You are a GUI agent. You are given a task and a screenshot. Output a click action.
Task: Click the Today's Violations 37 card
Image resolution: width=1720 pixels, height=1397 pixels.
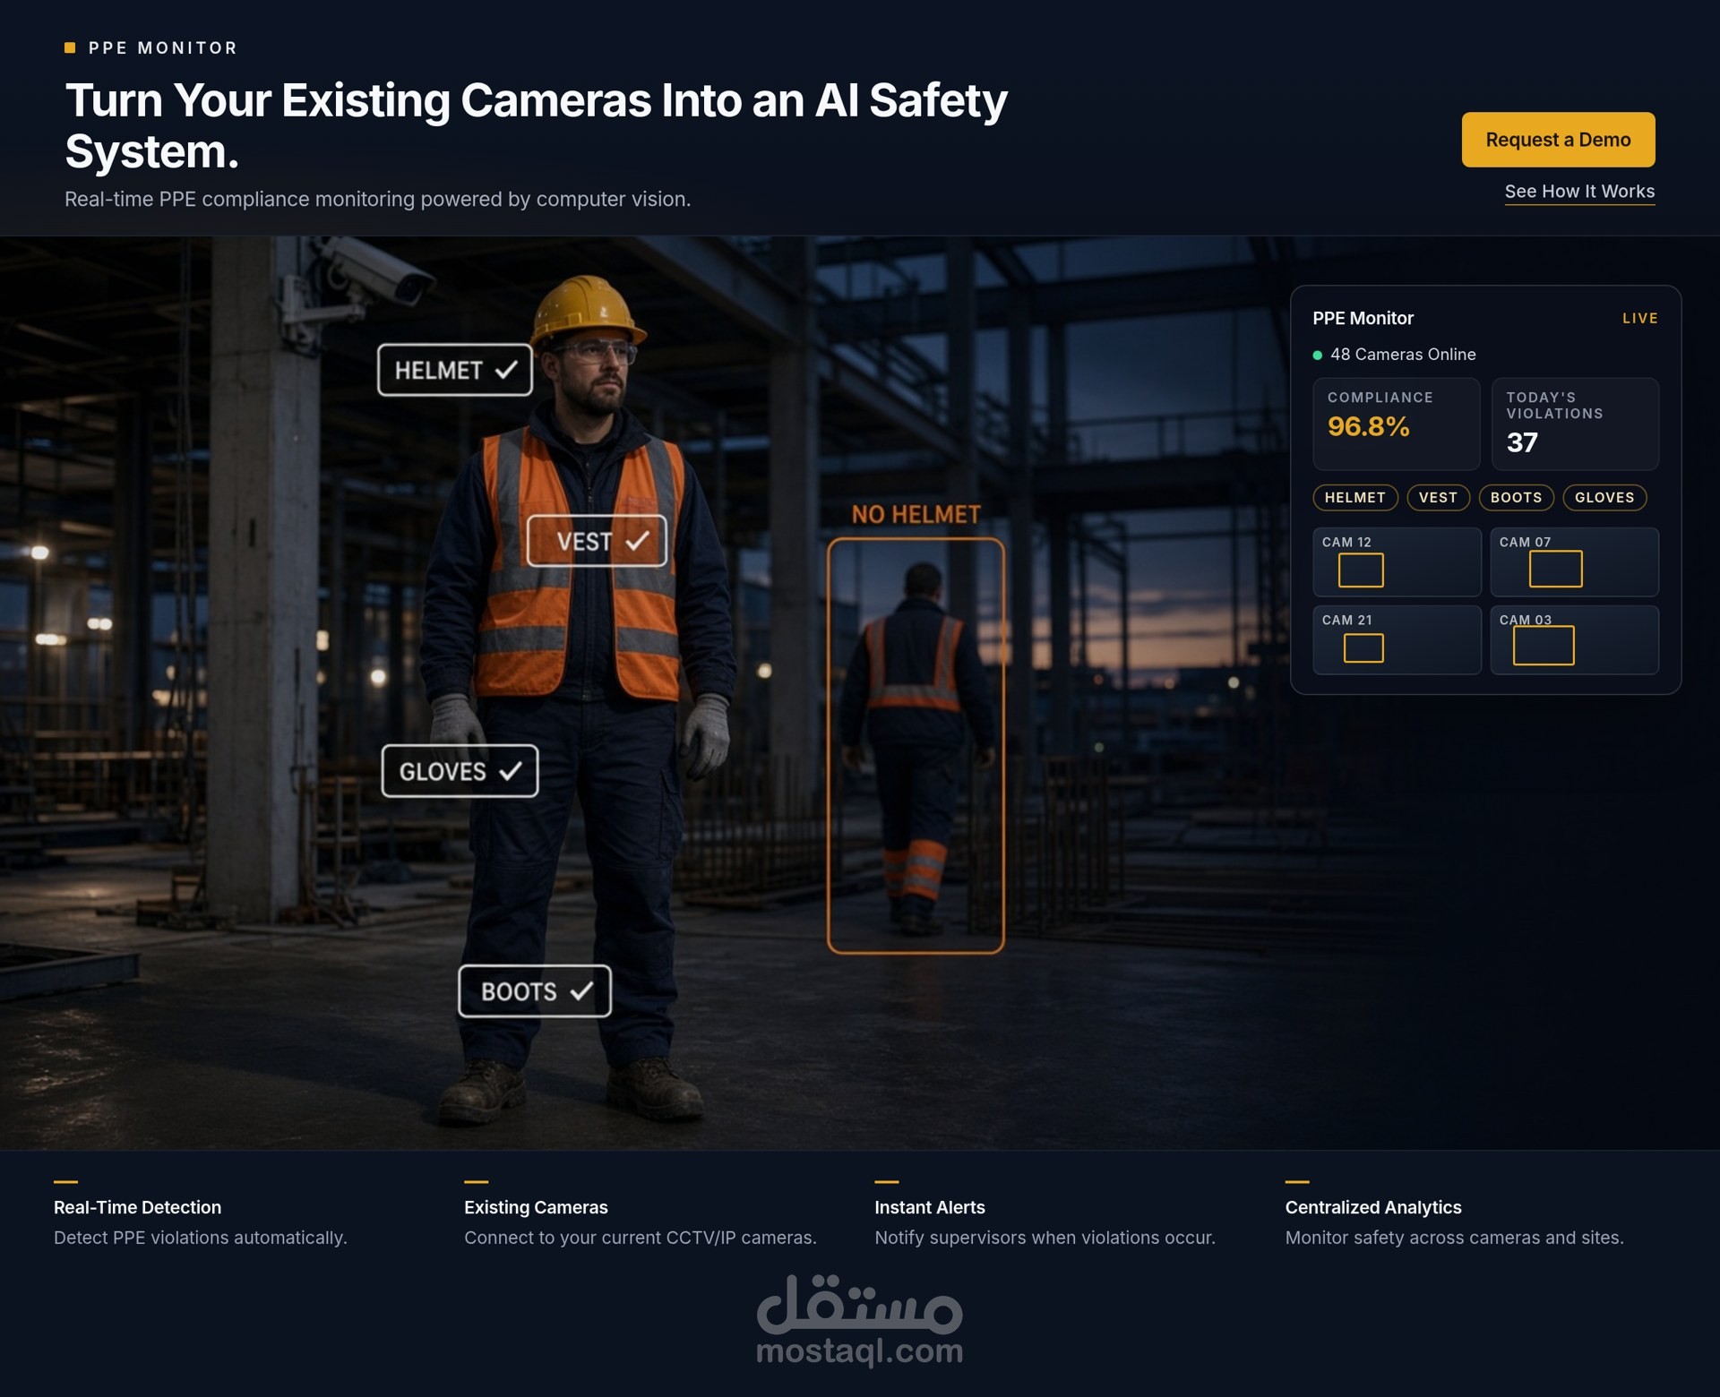coord(1575,424)
